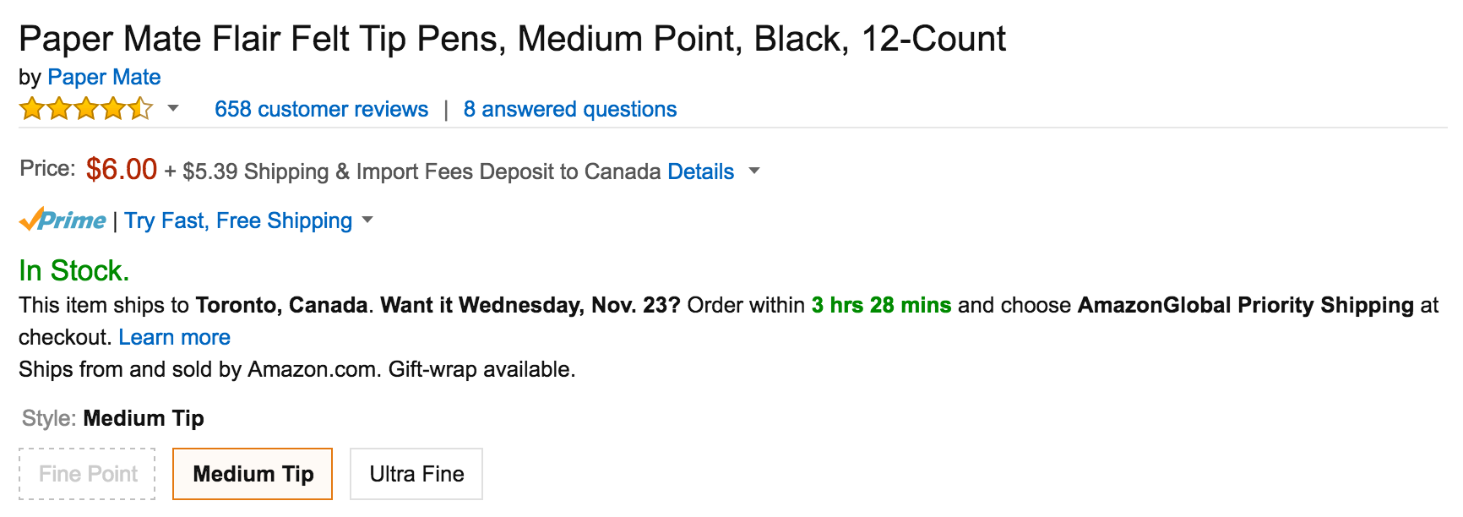This screenshot has height=517, width=1463.
Task: Click the In Stock status text
Action: pyautogui.click(x=74, y=270)
